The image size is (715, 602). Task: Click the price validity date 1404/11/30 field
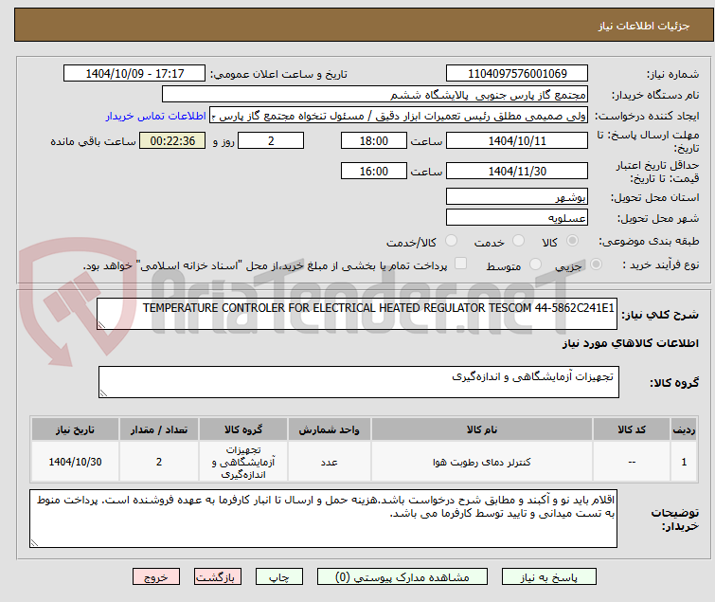(x=517, y=172)
